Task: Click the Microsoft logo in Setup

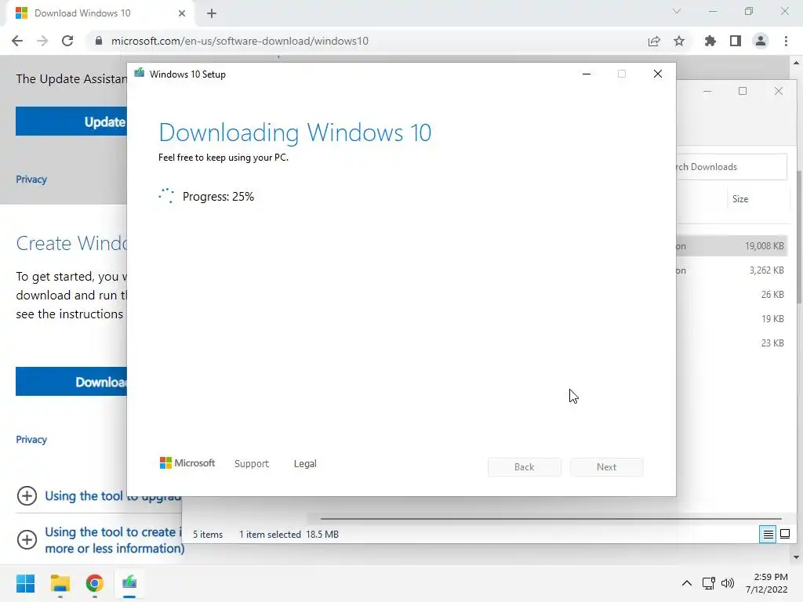Action: pos(187,463)
